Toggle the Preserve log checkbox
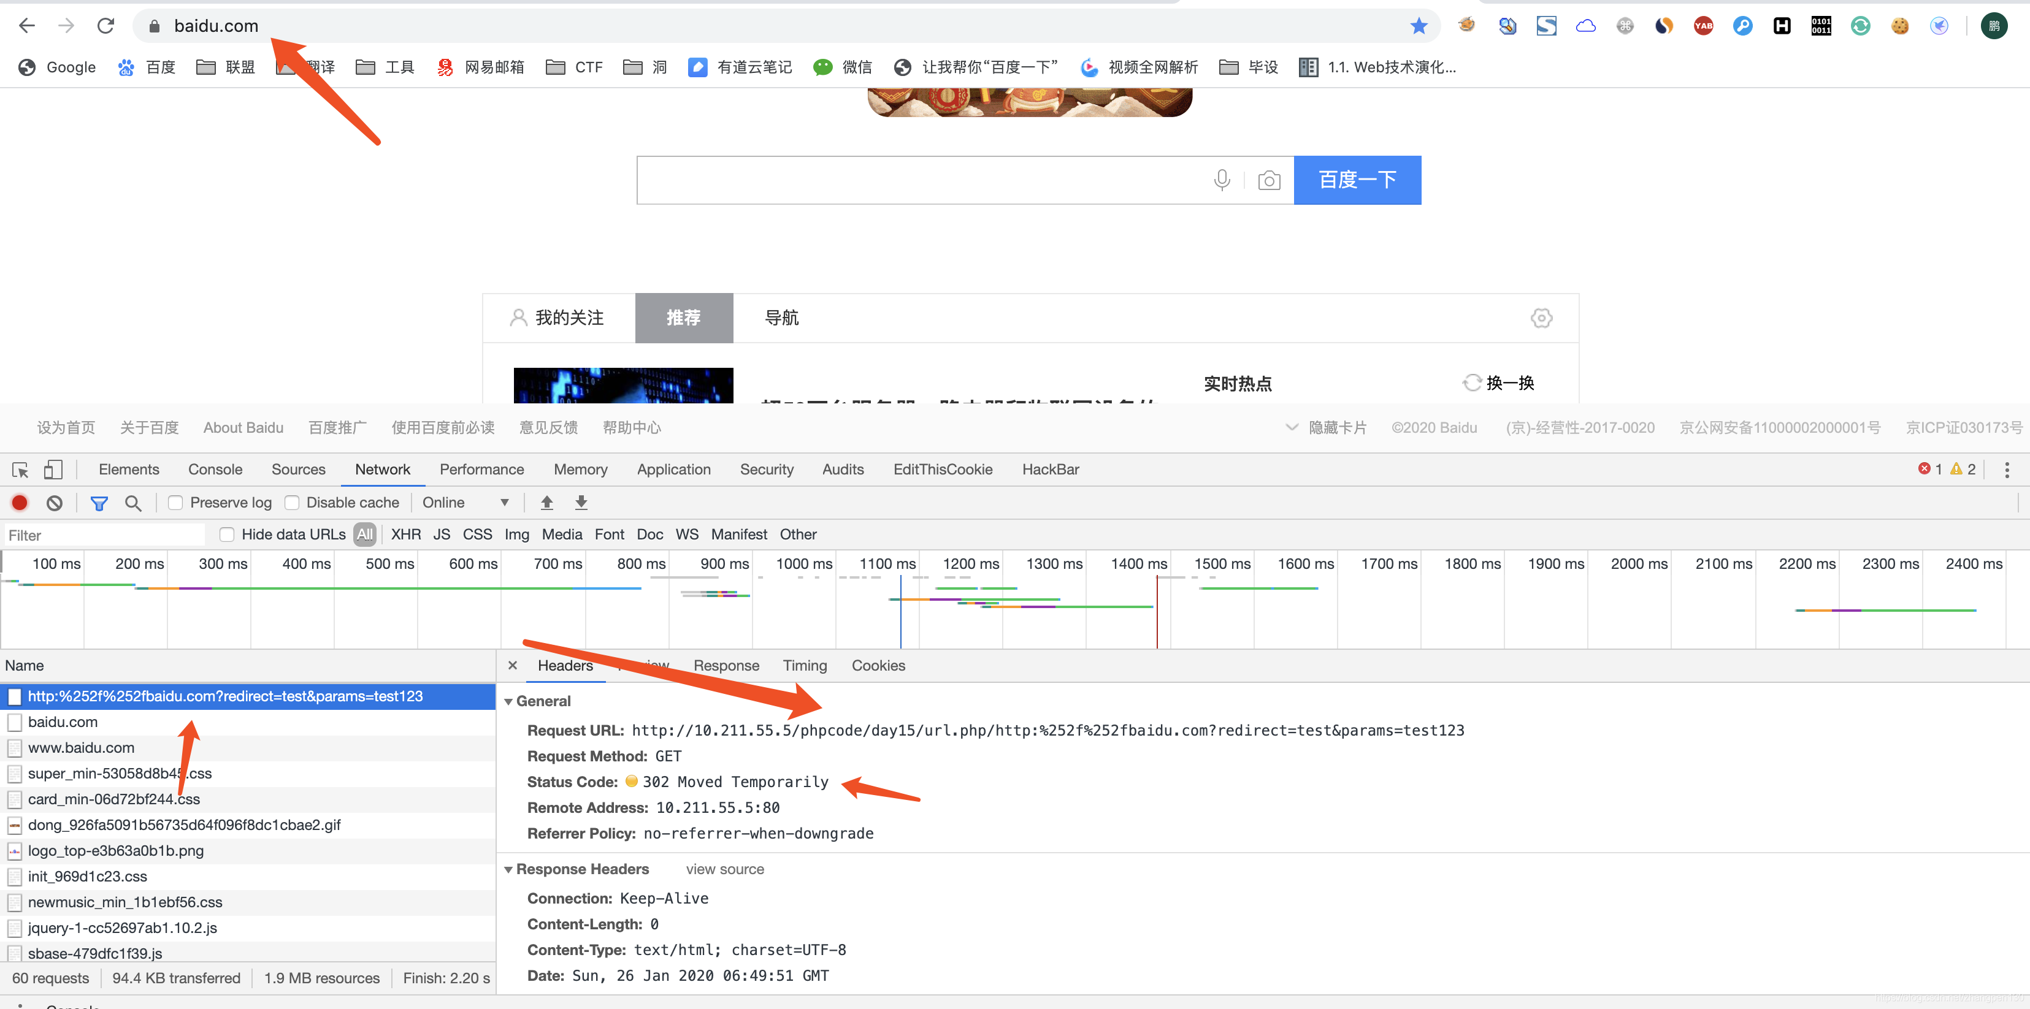The image size is (2030, 1009). click(x=174, y=503)
